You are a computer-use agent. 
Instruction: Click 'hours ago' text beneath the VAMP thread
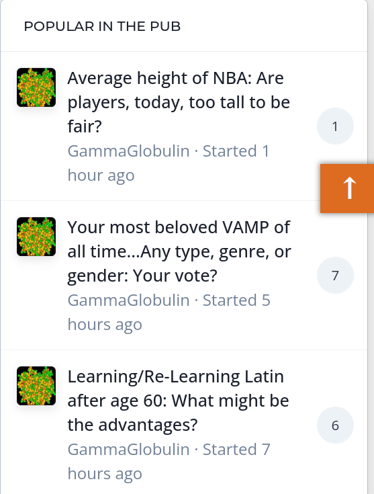click(105, 324)
